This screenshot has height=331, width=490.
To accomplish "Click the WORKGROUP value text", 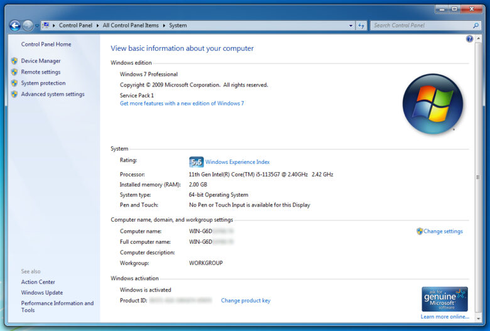I will (x=206, y=263).
